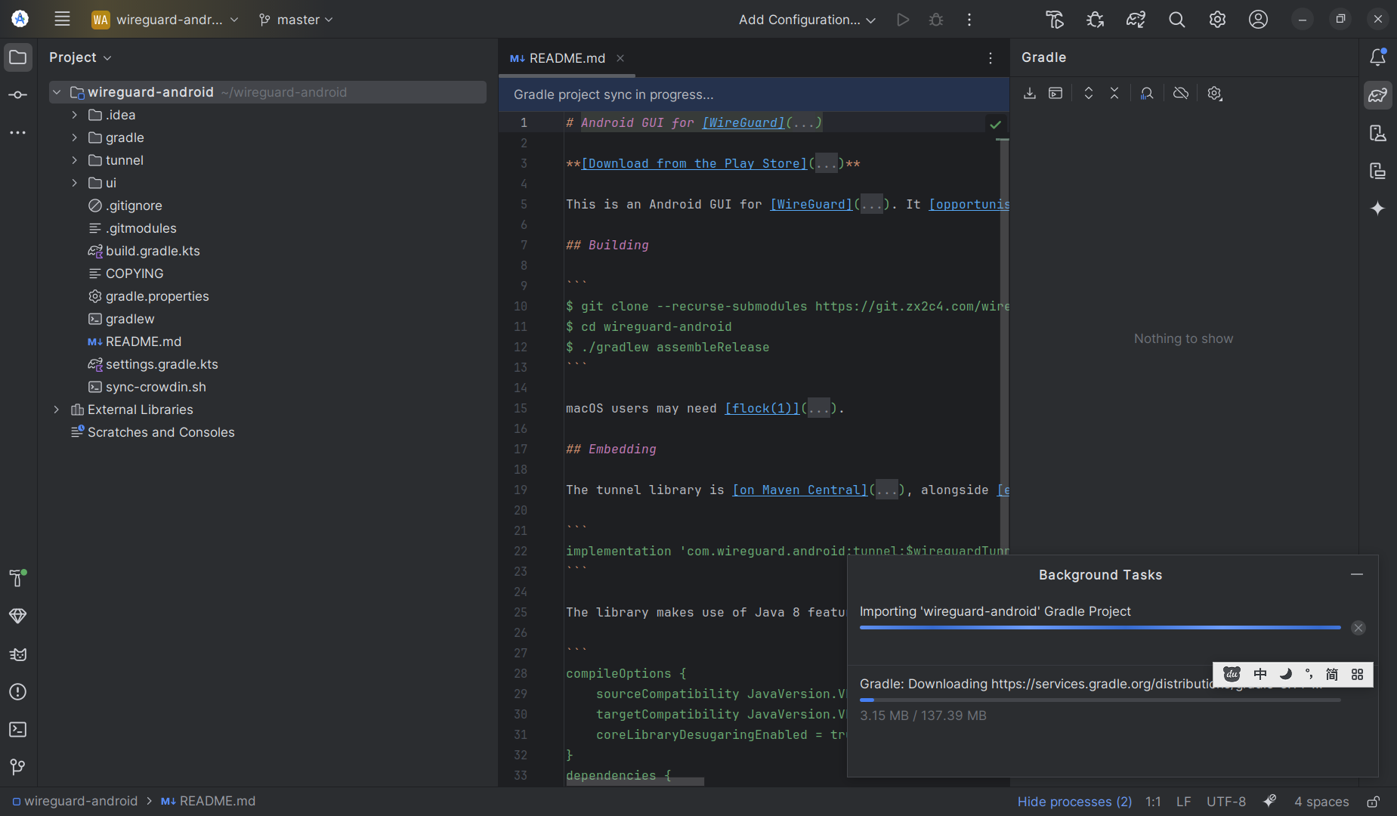The width and height of the screenshot is (1397, 816).
Task: Expand the tunnel folder in Project tree
Action: 74,160
